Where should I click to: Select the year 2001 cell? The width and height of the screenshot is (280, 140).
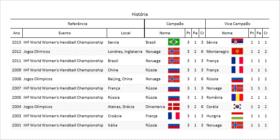(x=17, y=125)
